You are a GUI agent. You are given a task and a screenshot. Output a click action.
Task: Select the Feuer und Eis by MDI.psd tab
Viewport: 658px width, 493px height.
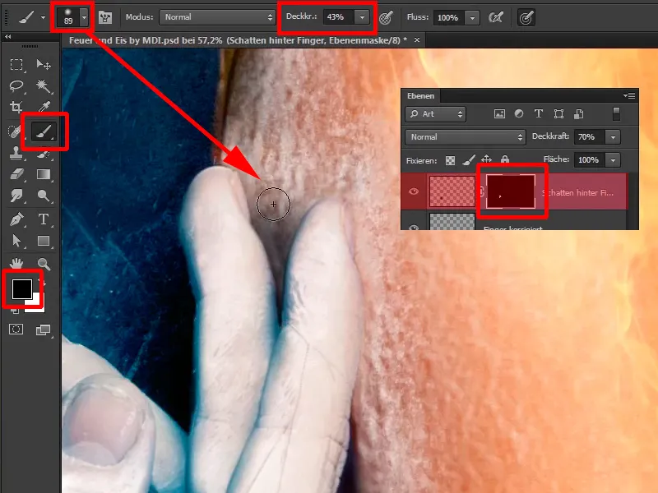coord(238,40)
